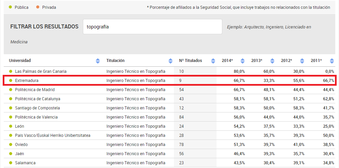The image size is (339, 168).
Task: Sort table by Titulación column arrows
Action: [x=171, y=61]
